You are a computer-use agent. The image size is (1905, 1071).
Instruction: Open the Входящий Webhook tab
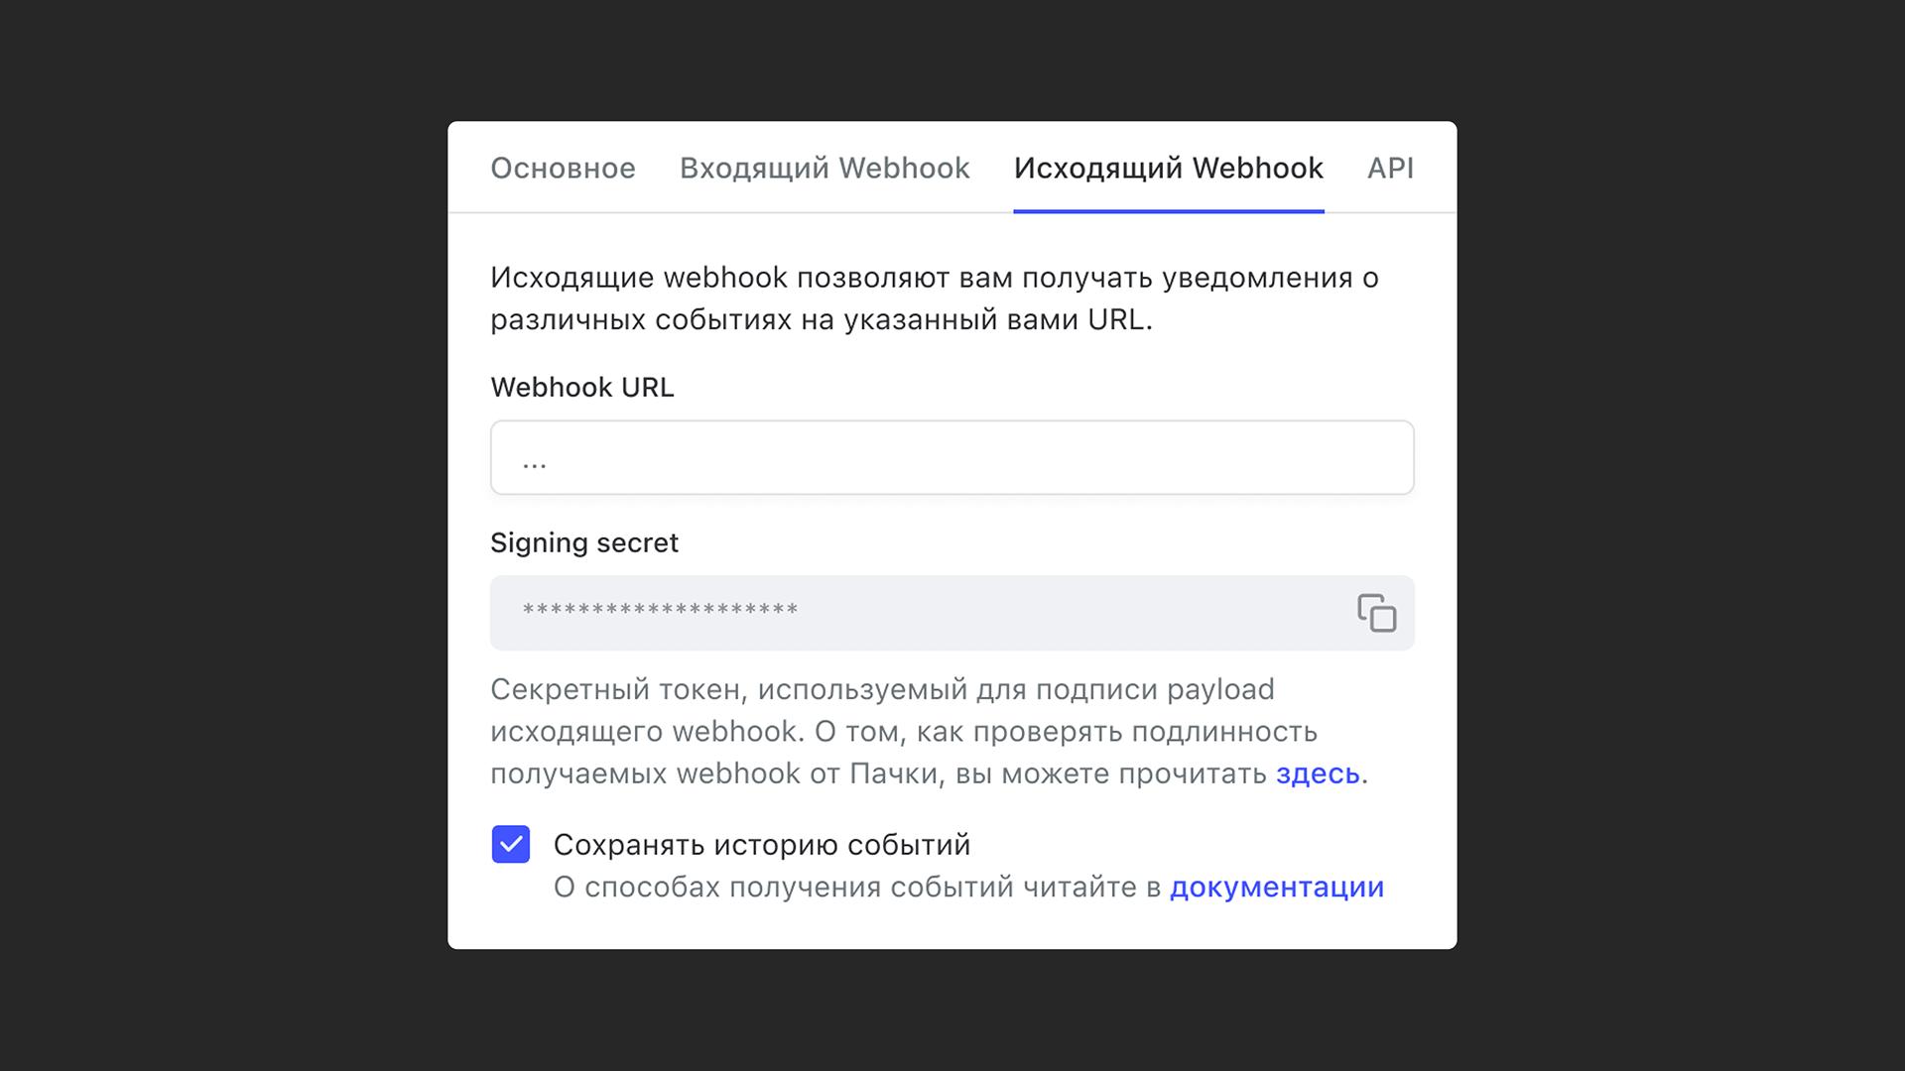pyautogui.click(x=824, y=168)
